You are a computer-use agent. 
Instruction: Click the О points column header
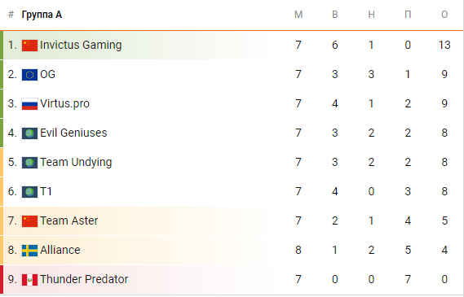(x=444, y=15)
